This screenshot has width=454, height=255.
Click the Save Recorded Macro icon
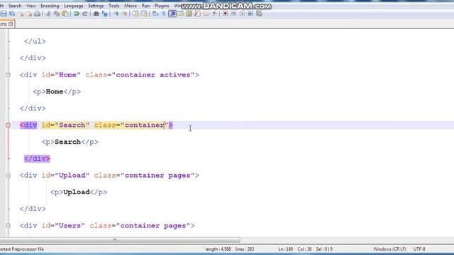259,13
